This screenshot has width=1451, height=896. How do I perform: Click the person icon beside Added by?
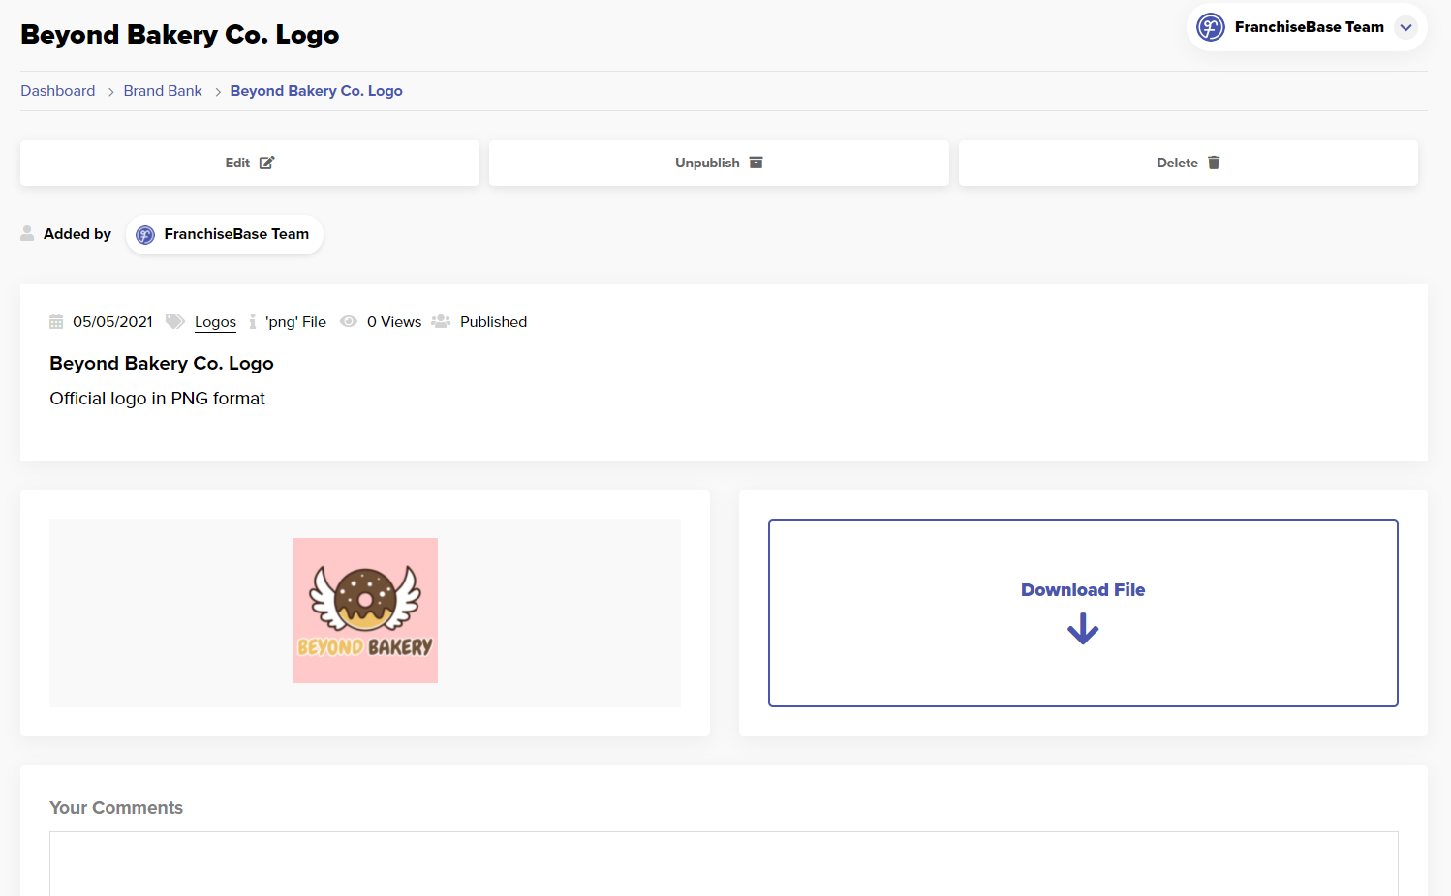tap(27, 233)
